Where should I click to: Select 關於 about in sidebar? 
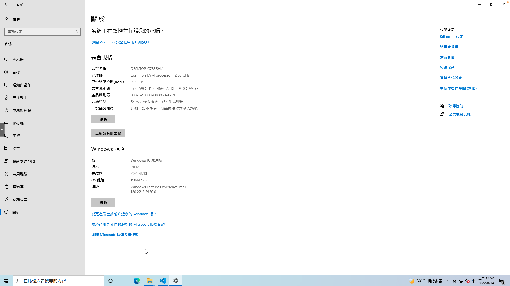coord(42,212)
